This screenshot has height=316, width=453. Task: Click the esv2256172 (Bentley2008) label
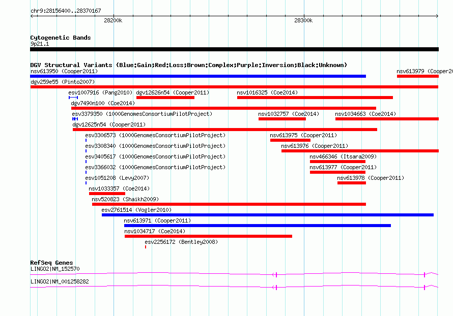[x=181, y=242]
